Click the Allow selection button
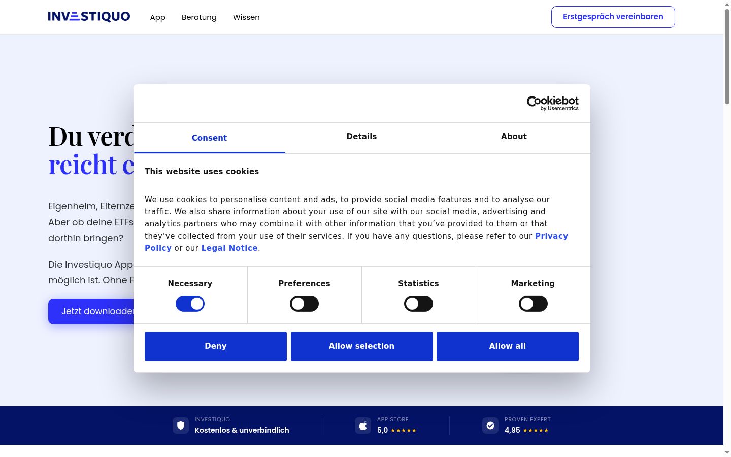 [x=362, y=346]
